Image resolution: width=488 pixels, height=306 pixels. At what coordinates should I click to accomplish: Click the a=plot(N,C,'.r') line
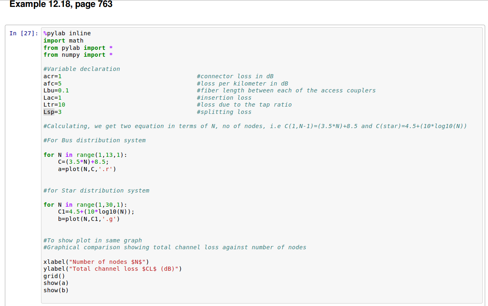coord(87,169)
